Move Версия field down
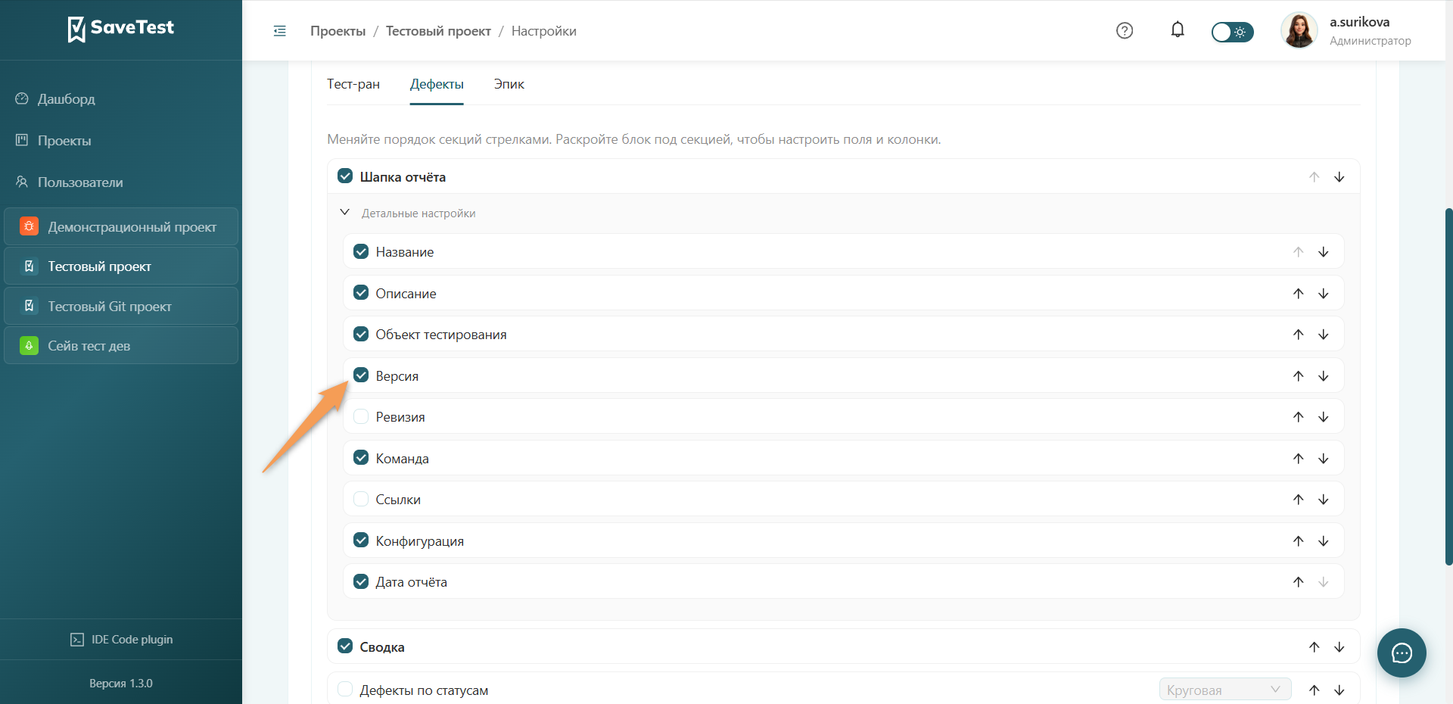The image size is (1453, 704). coord(1324,376)
